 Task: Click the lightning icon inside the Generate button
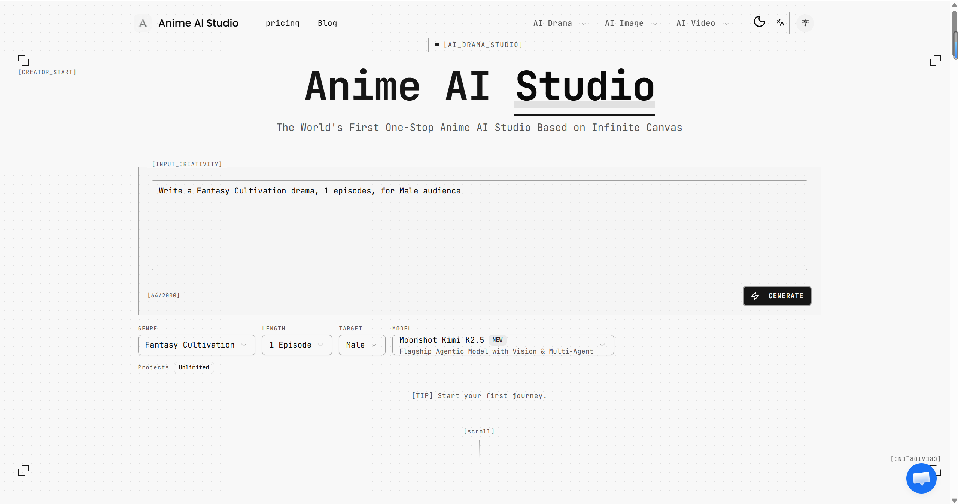(x=755, y=296)
